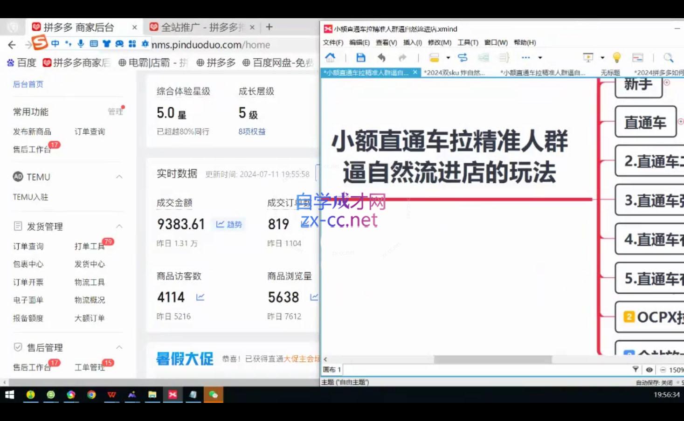Open Windows Start menu
684x421 pixels.
pyautogui.click(x=9, y=395)
